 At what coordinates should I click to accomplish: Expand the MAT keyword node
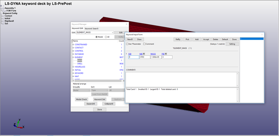(x=73, y=76)
